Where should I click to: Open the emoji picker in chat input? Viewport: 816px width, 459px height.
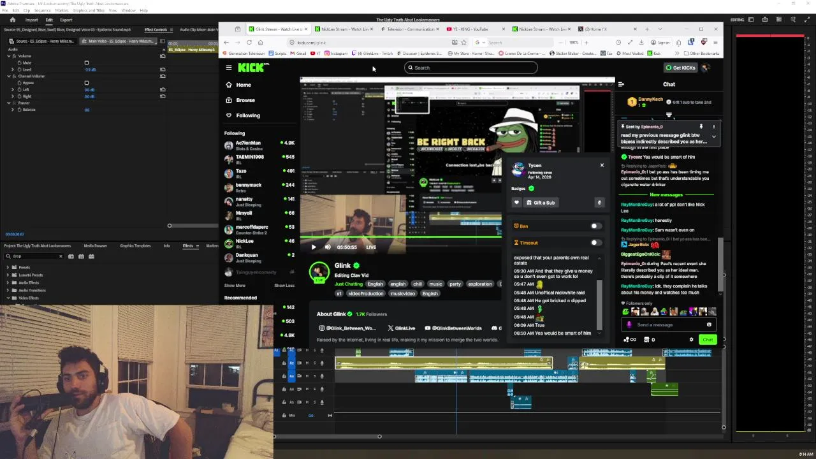click(709, 324)
